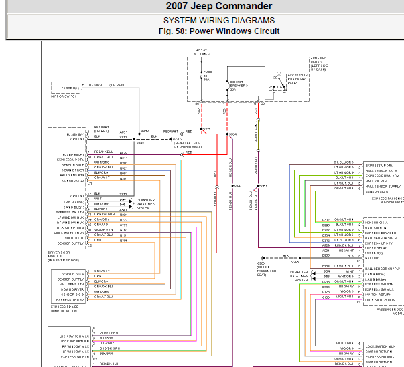Viewport: 404px width, 367px height.
Task: Click 'SENSOR SUPPLY' in driver door module
Action: (x=70, y=243)
